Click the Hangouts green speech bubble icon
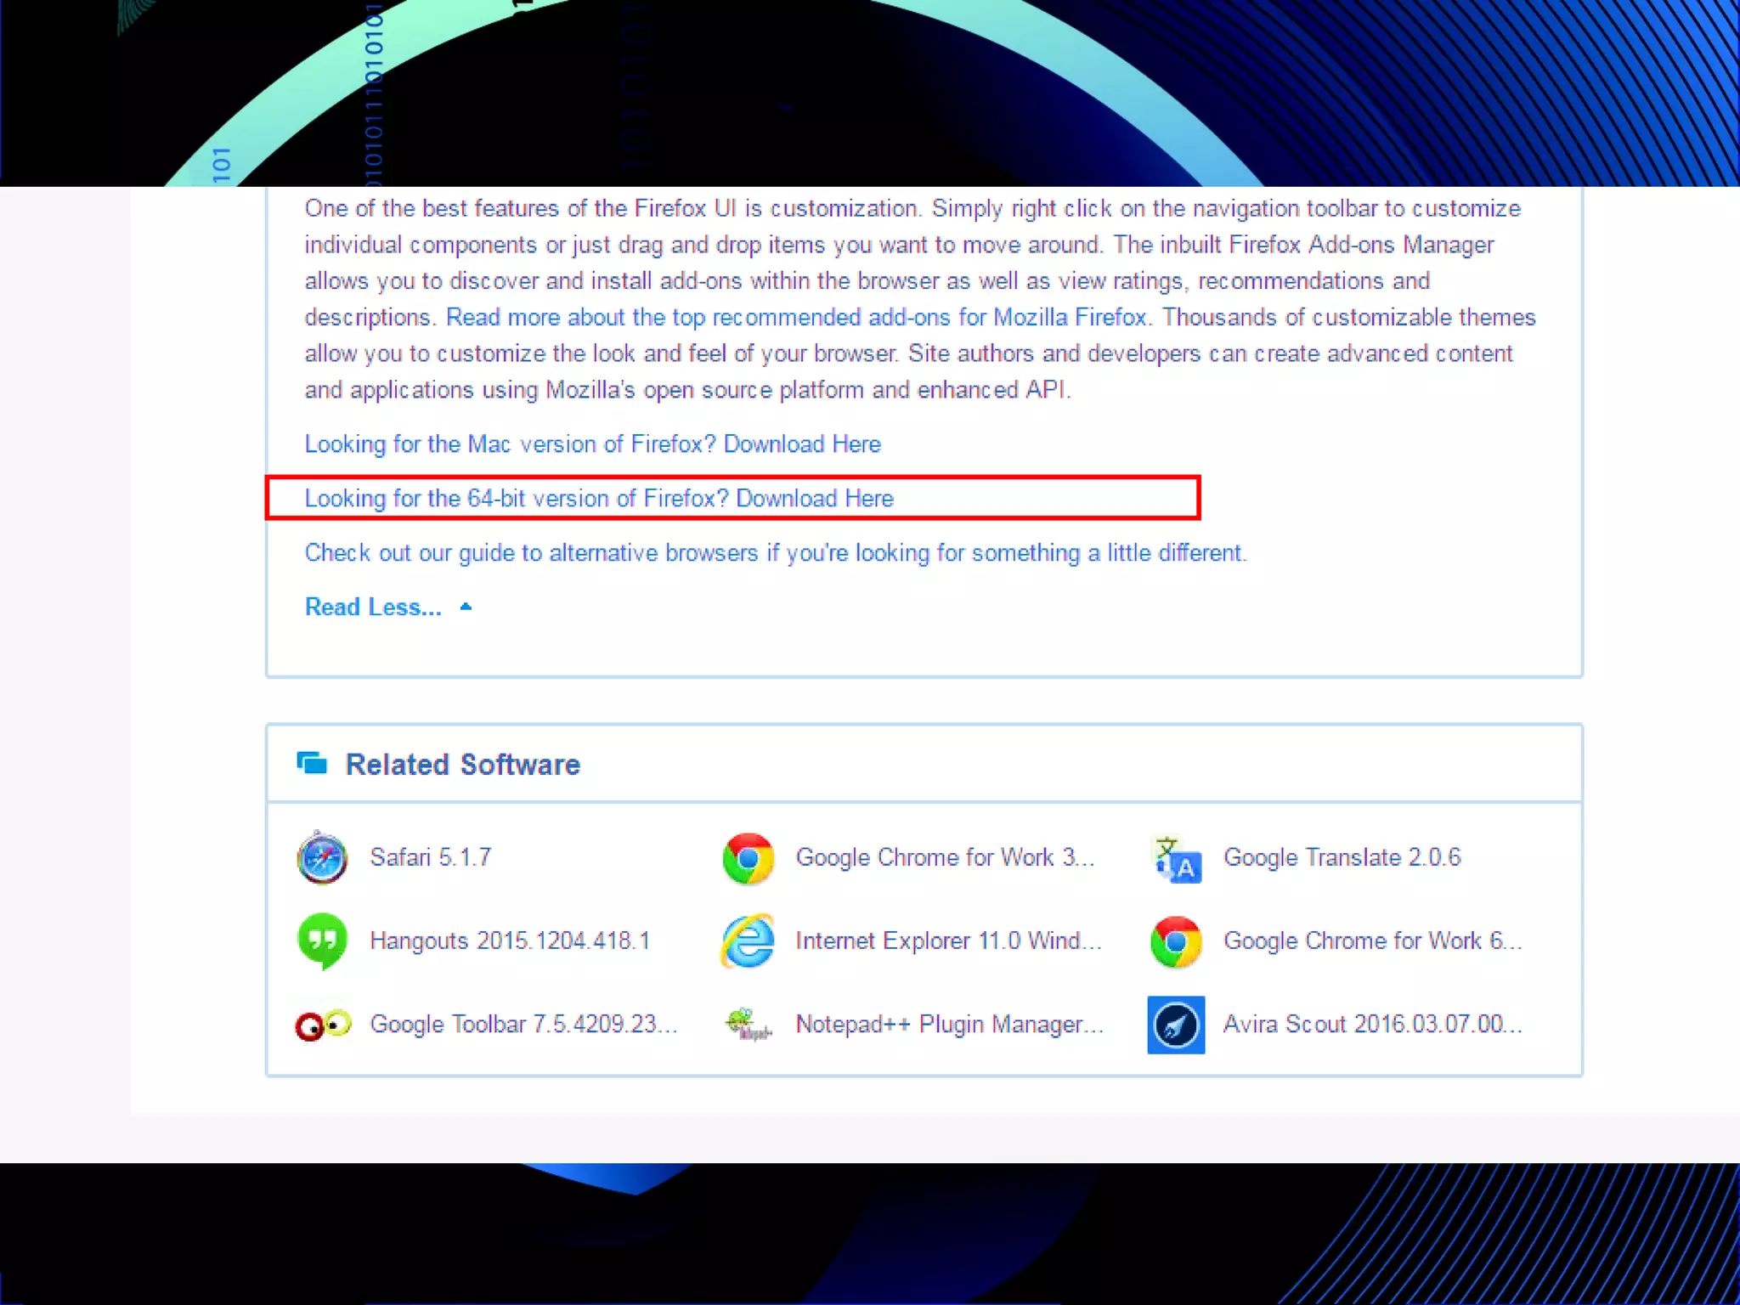The image size is (1740, 1305). (322, 941)
